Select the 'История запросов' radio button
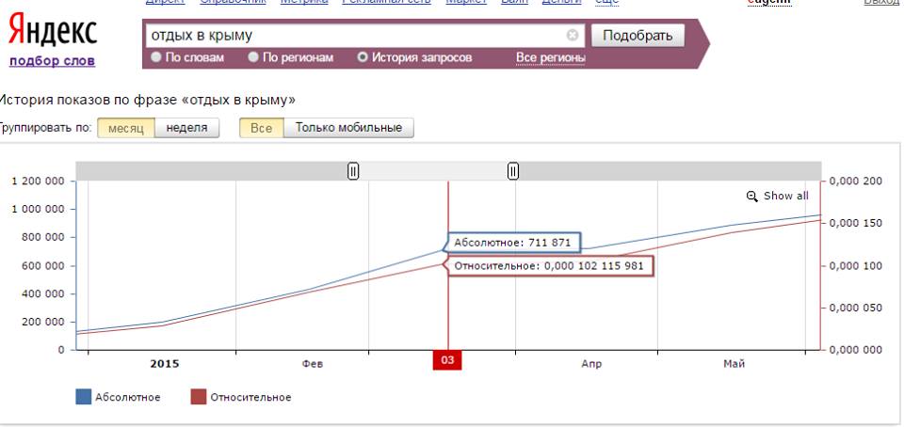This screenshot has width=904, height=427. point(362,57)
